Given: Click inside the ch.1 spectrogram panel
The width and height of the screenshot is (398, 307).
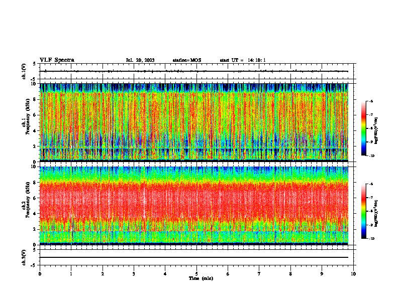Looking at the screenshot, I should (x=194, y=122).
